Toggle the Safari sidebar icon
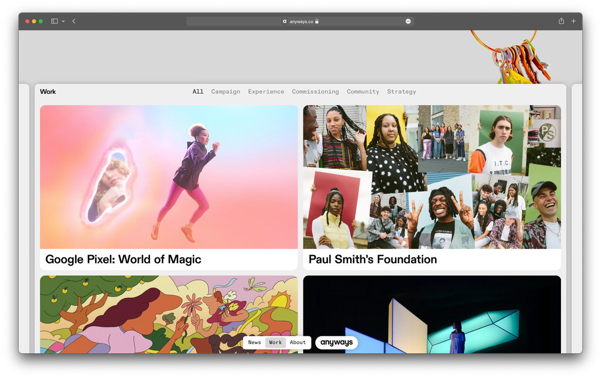Viewport: 601px width, 378px height. [x=55, y=22]
